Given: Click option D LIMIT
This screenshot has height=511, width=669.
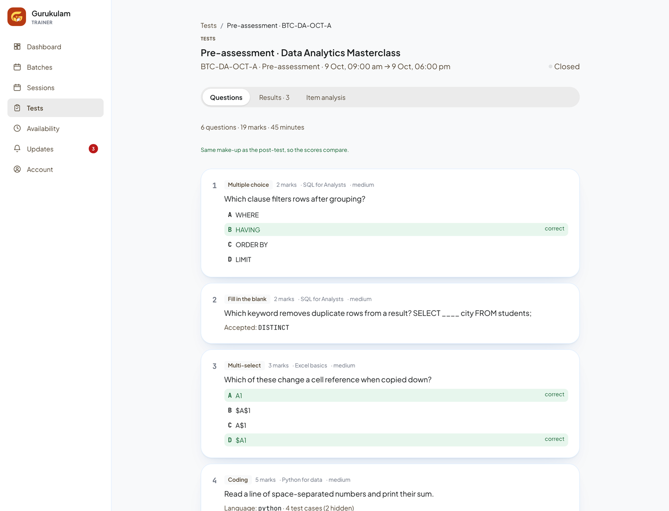Looking at the screenshot, I should pyautogui.click(x=396, y=259).
